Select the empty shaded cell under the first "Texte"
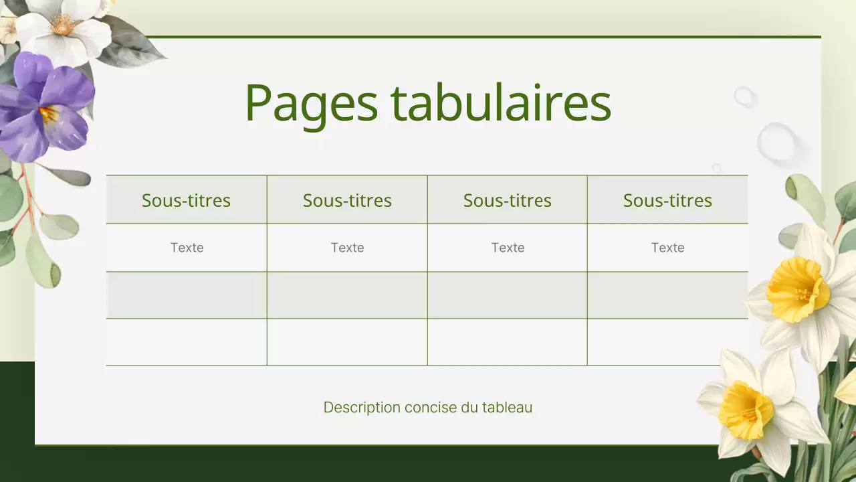Viewport: 856px width, 482px height. pyautogui.click(x=187, y=295)
